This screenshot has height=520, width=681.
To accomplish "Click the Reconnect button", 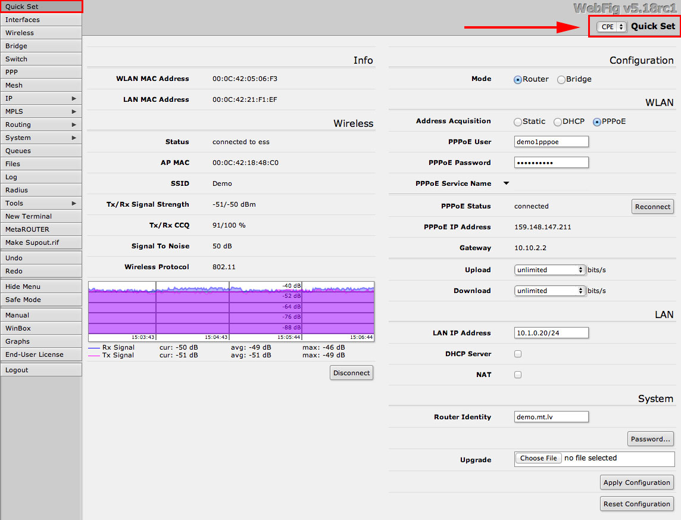I will (x=652, y=207).
